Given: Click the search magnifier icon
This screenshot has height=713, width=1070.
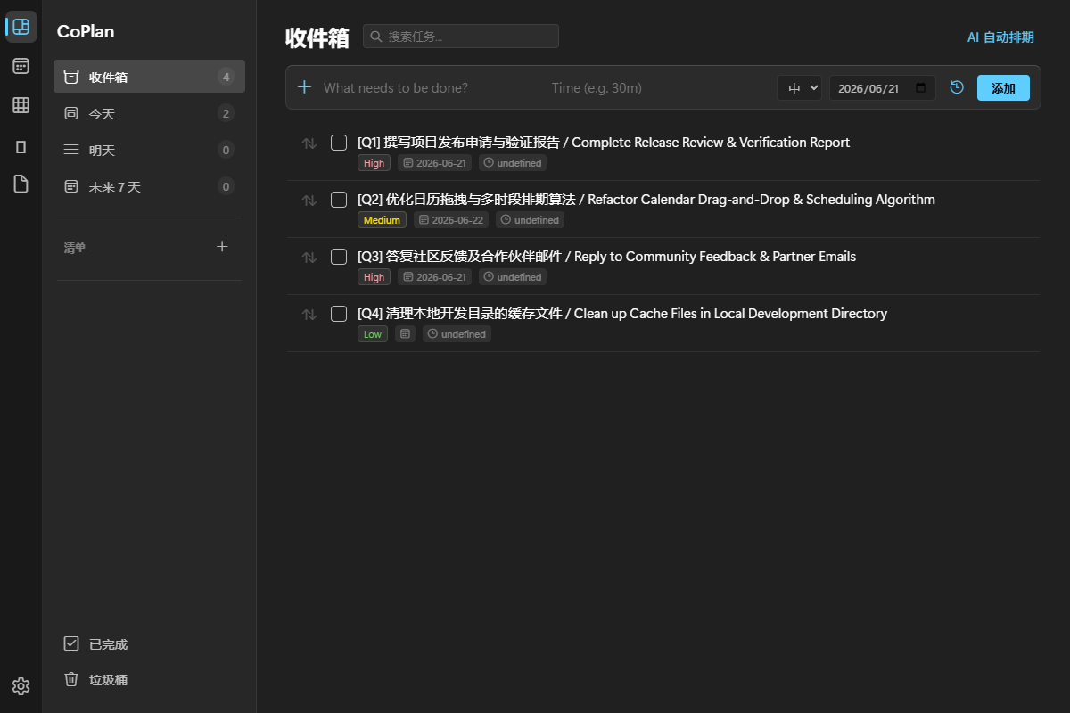Looking at the screenshot, I should (x=376, y=37).
